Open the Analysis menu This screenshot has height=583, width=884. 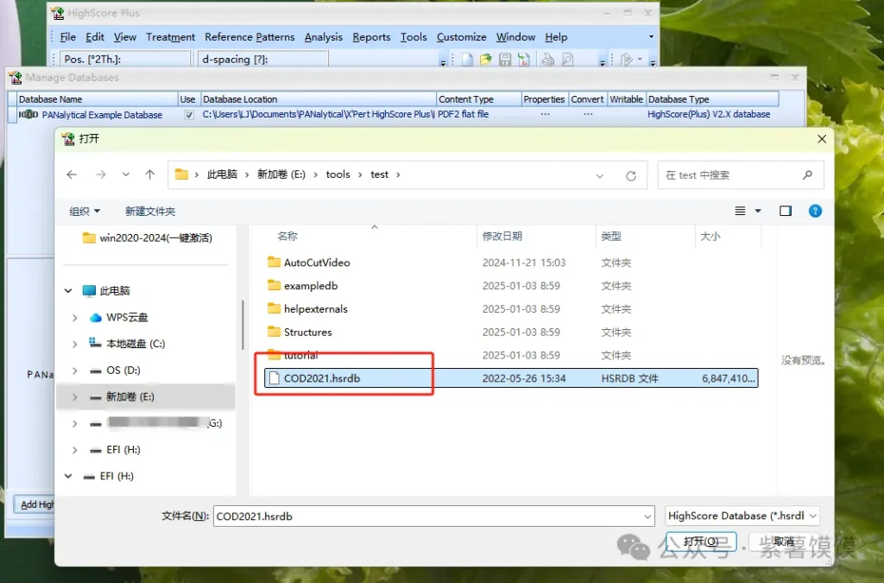click(x=323, y=37)
